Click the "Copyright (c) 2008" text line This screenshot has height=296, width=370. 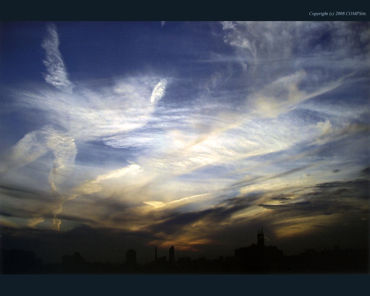[338, 14]
